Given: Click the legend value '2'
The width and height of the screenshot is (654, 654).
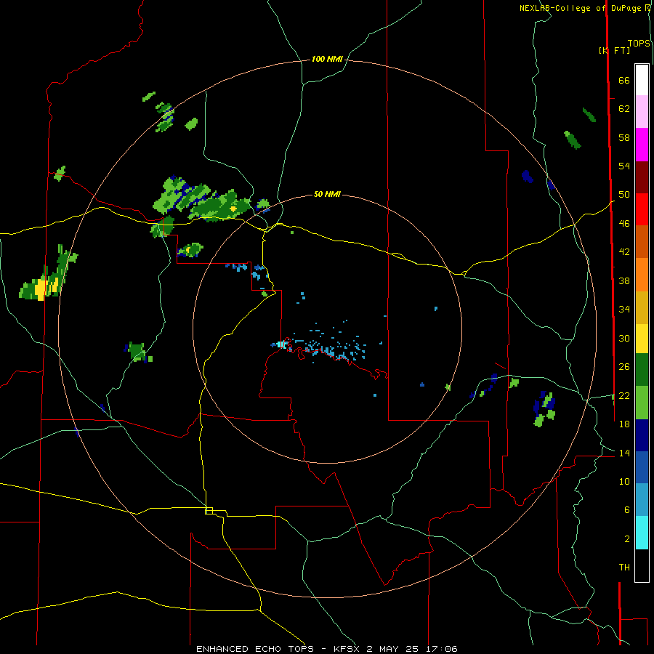Looking at the screenshot, I should pyautogui.click(x=627, y=539).
